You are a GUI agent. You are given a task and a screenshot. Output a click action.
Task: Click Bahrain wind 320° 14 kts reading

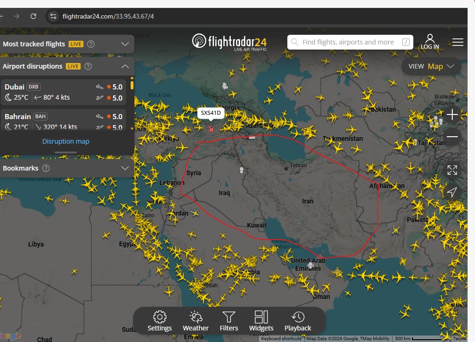57,127
